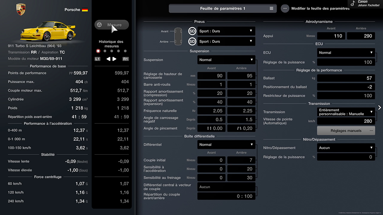Screen dimensions: 383x215
Task: Go to previous measurement with left arrow
Action: tap(108, 59)
